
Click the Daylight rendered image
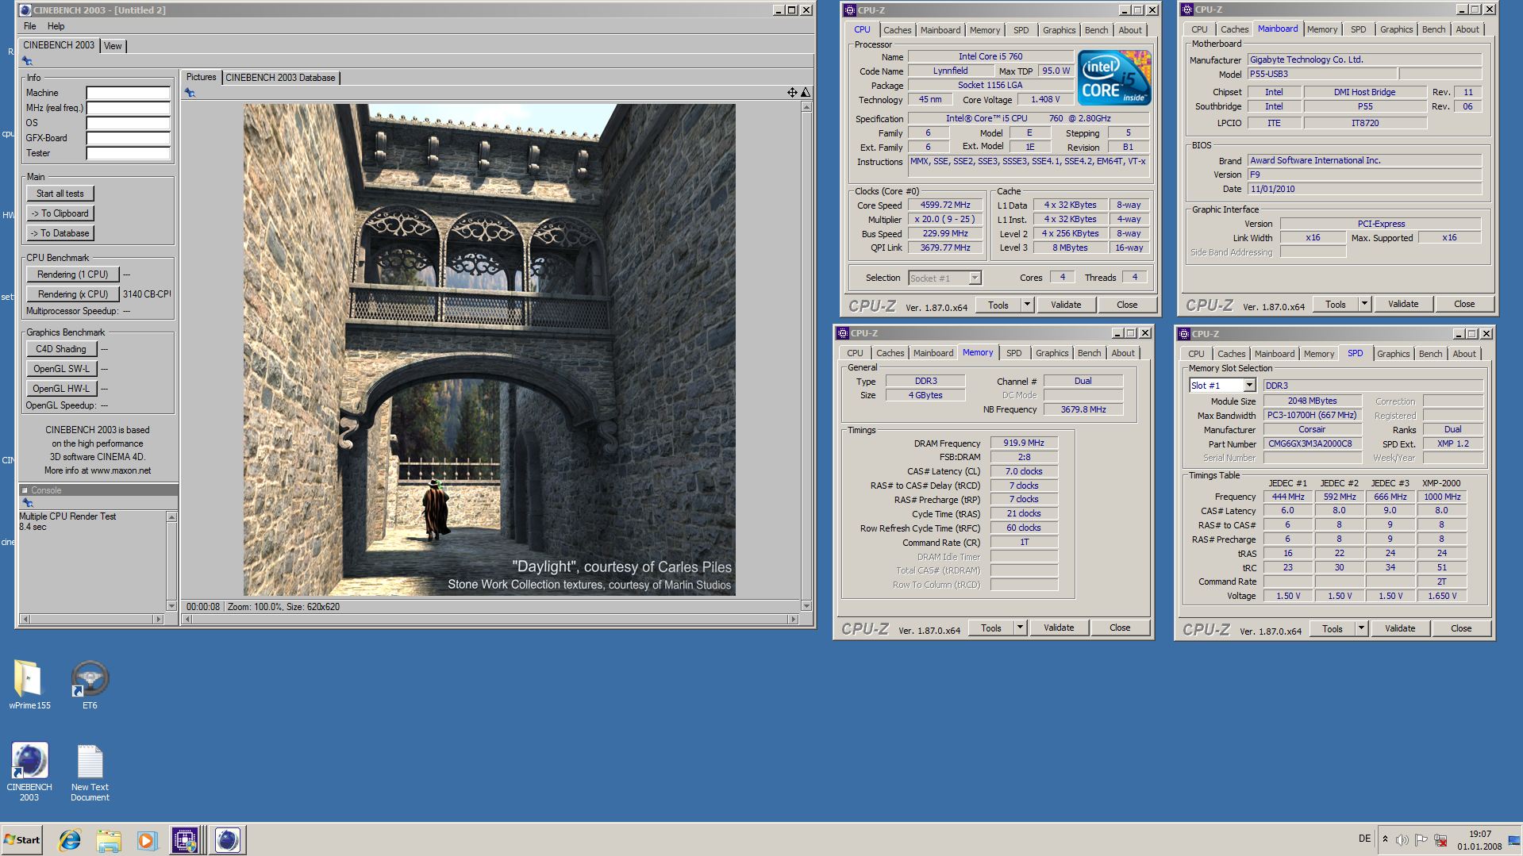pyautogui.click(x=489, y=350)
